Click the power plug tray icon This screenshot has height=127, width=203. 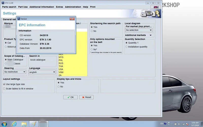point(175,124)
